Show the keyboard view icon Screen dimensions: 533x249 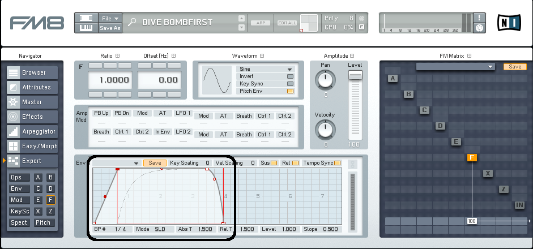86,28
